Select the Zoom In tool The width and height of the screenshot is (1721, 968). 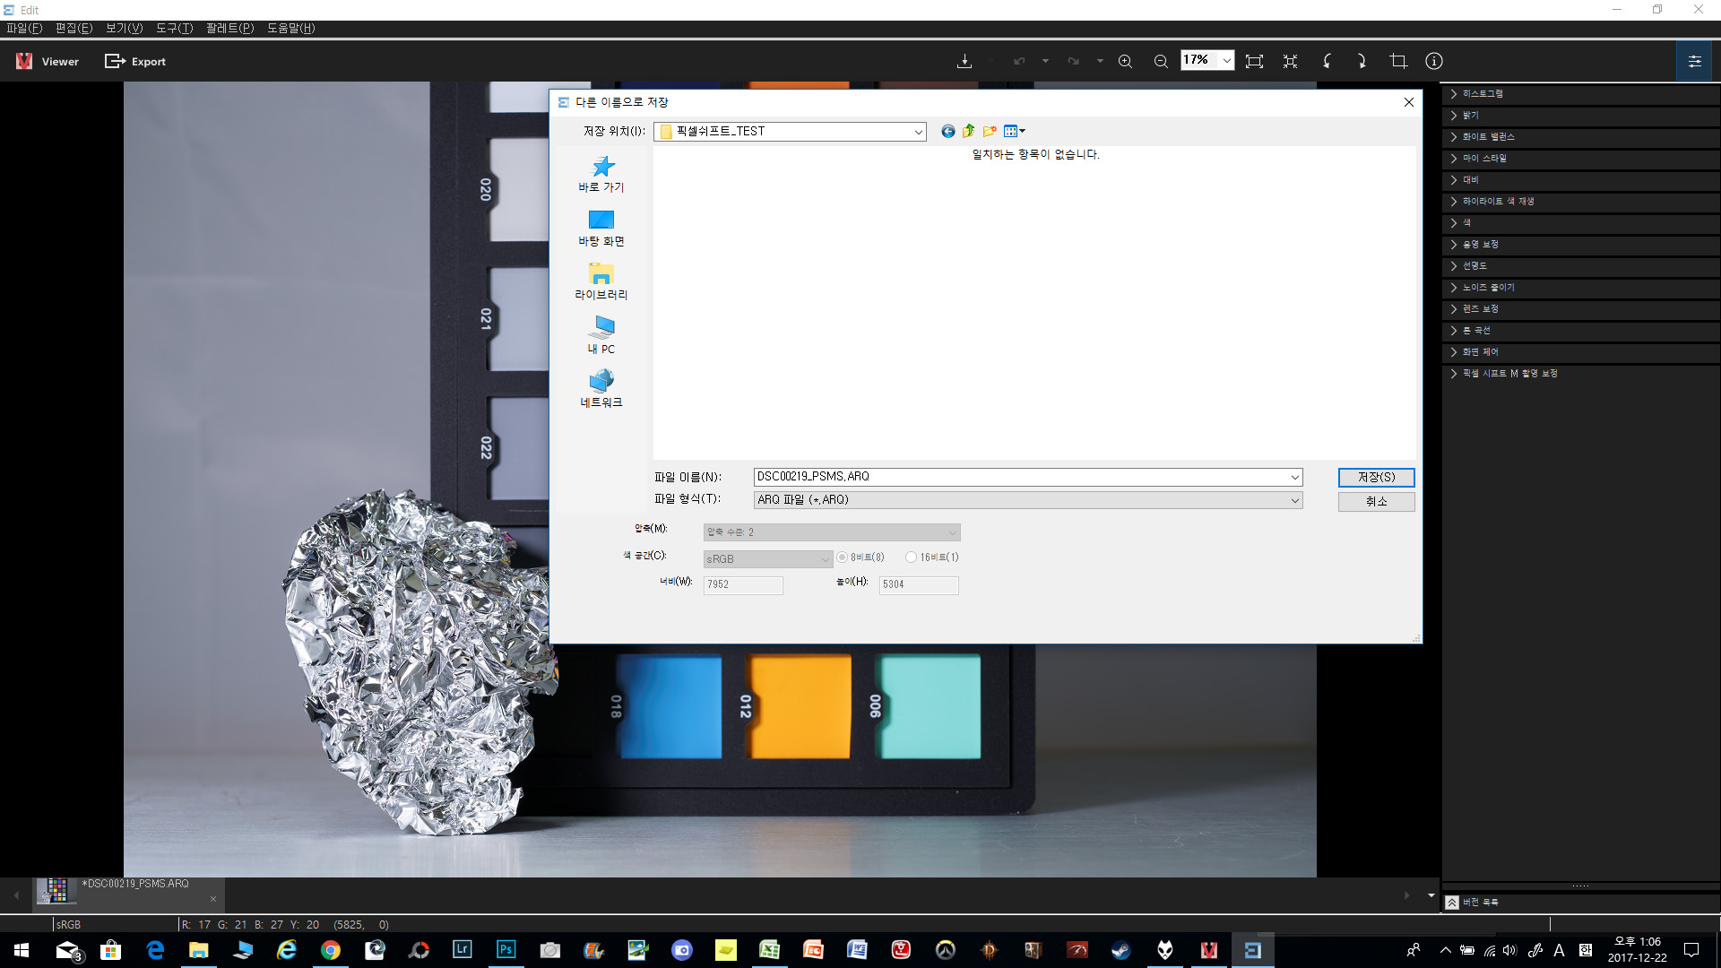point(1126,61)
